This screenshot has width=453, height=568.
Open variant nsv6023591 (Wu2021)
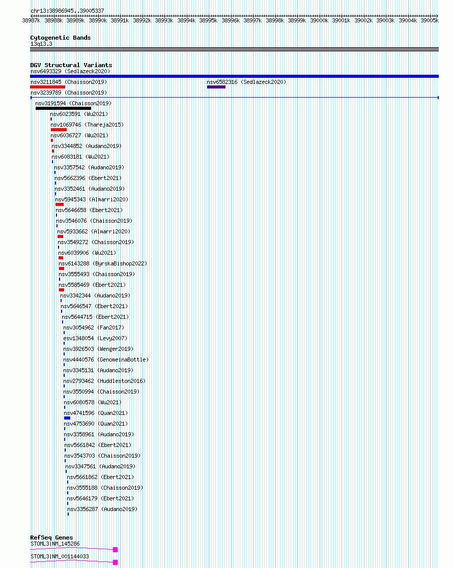79,114
